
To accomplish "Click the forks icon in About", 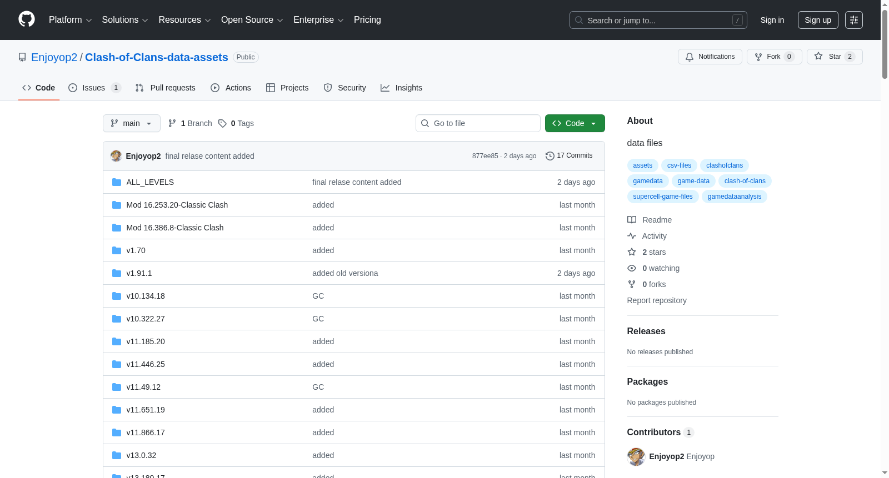I will point(632,284).
